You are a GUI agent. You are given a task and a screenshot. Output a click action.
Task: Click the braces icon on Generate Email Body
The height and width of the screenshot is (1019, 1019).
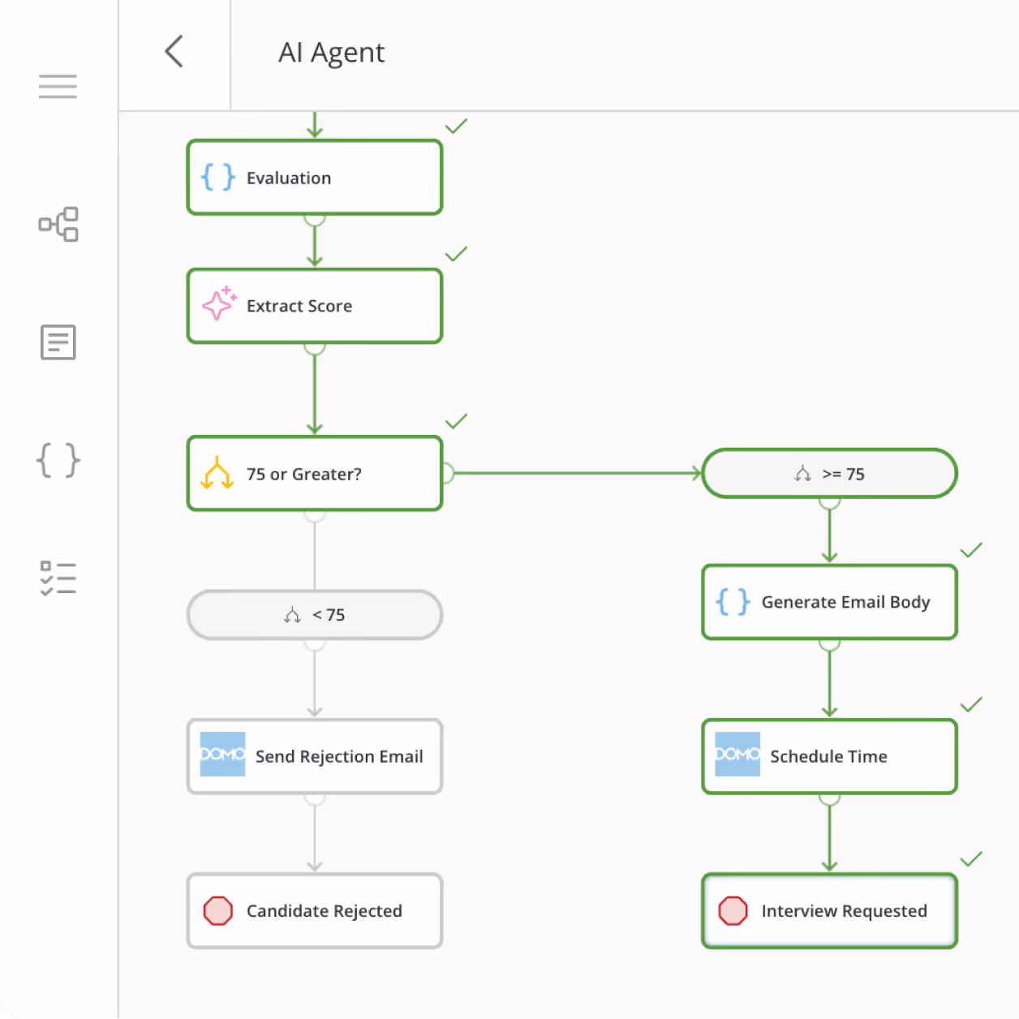point(733,602)
